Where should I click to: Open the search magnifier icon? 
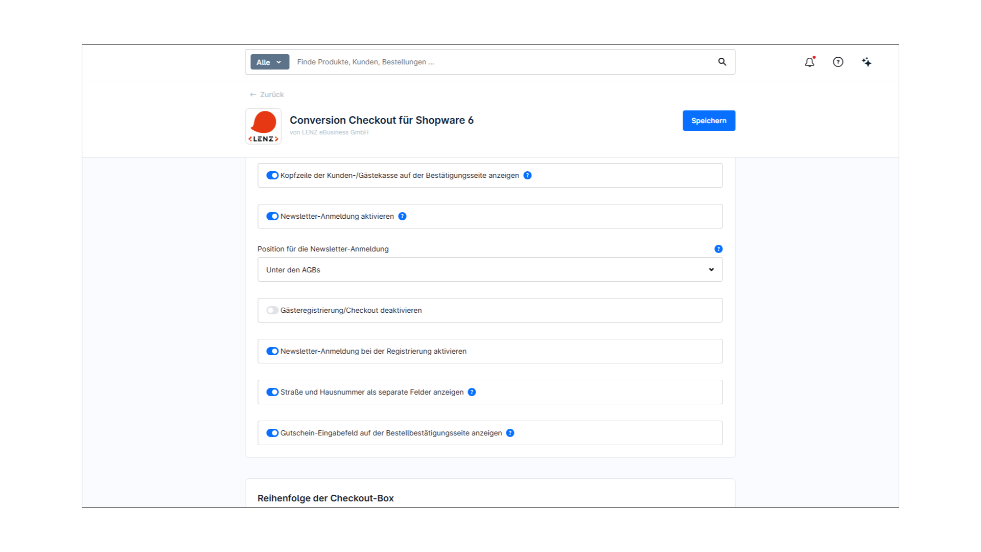[722, 62]
